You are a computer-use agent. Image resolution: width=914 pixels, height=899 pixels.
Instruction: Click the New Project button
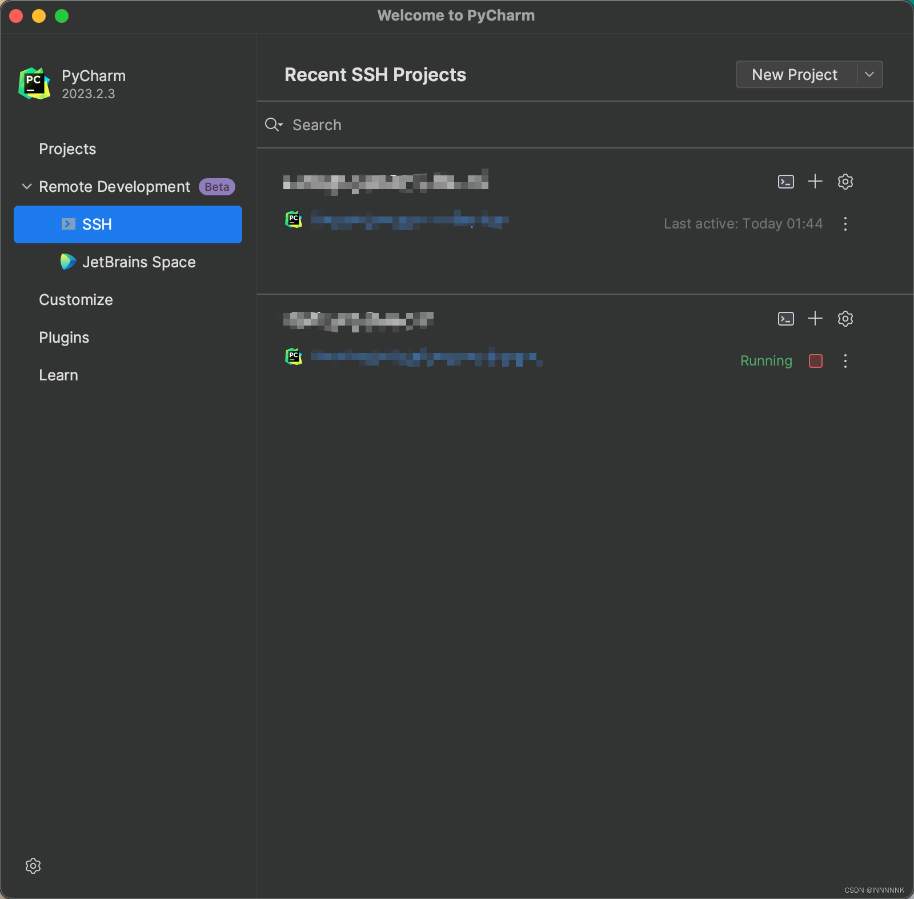(x=794, y=74)
